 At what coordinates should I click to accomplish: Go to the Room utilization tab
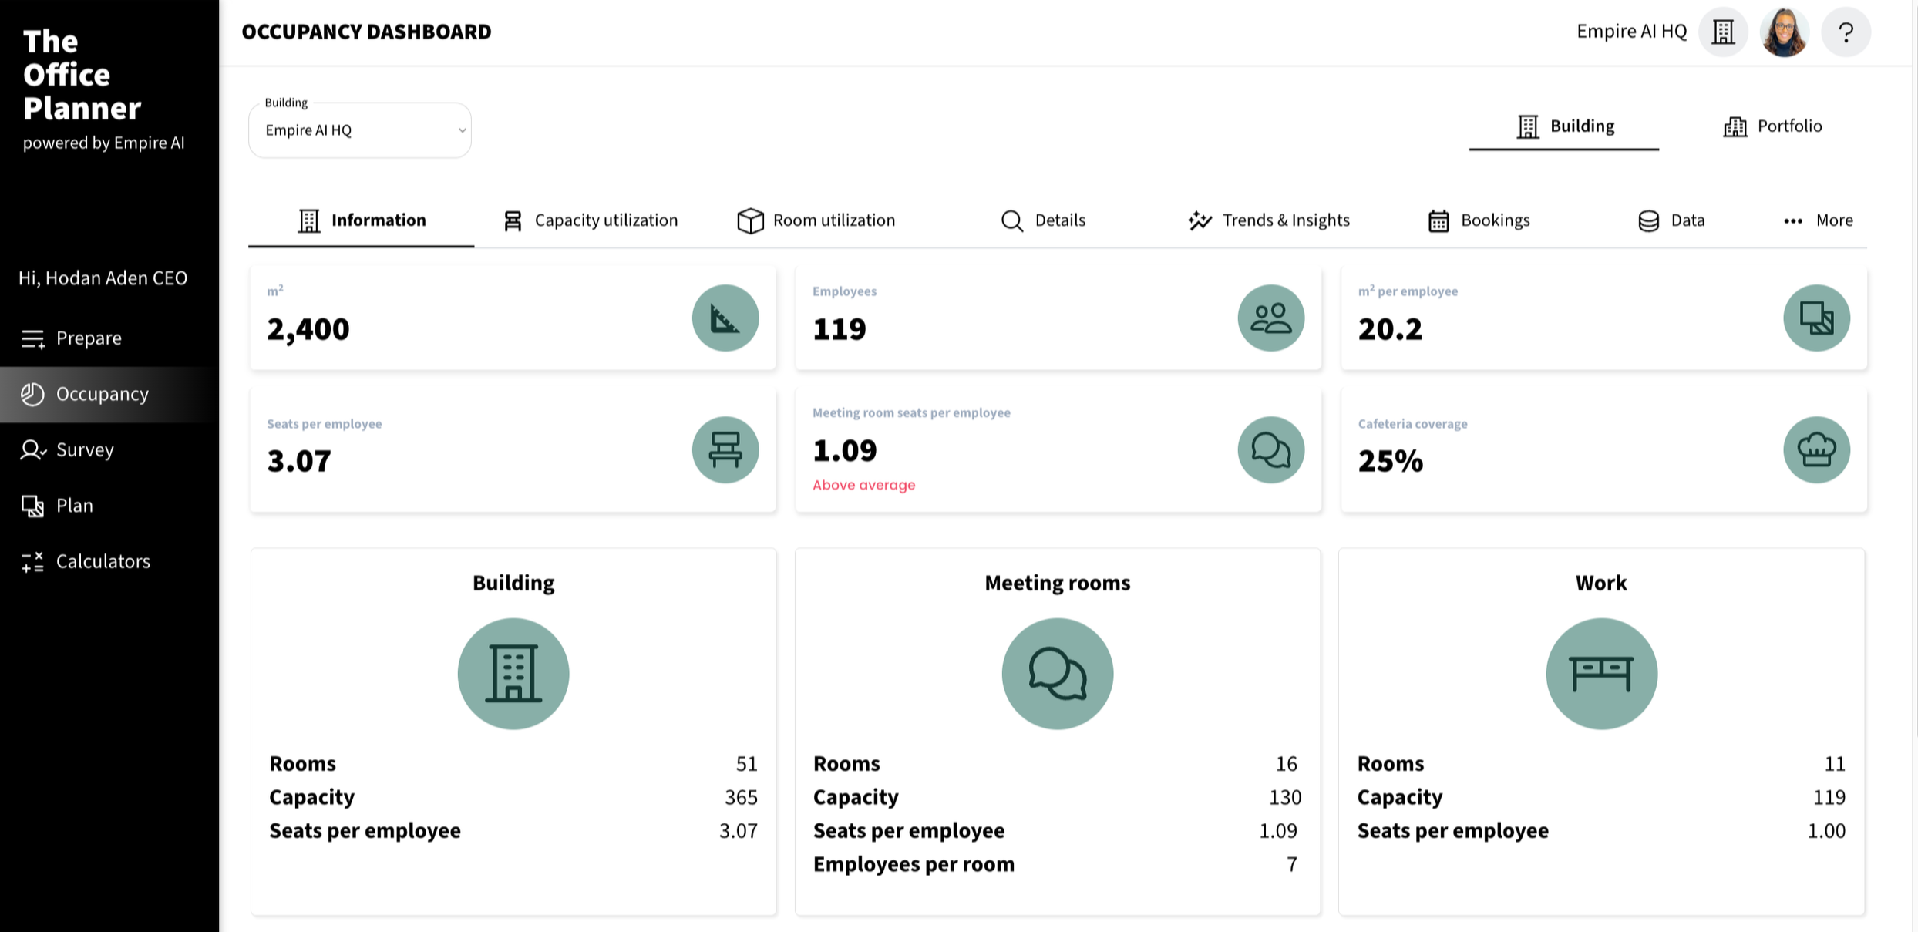point(816,220)
